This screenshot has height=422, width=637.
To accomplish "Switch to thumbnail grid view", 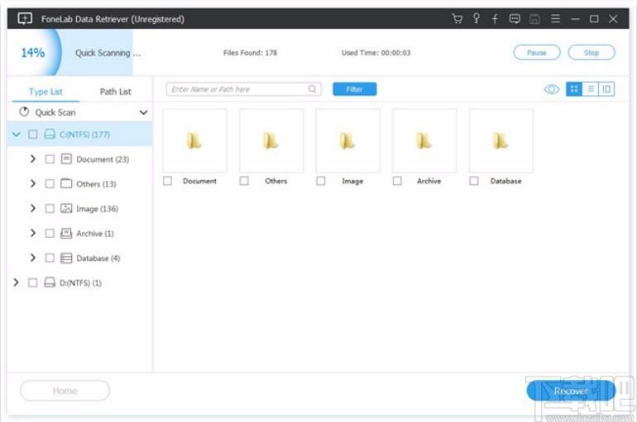I will tap(574, 89).
